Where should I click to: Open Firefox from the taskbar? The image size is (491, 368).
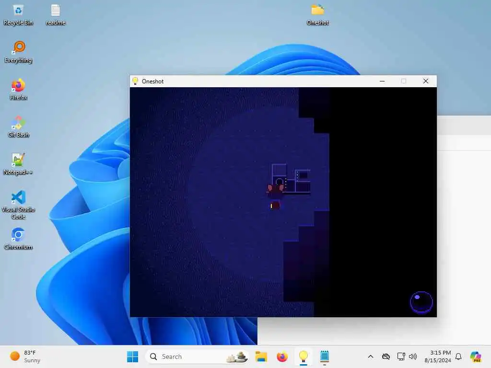(x=282, y=356)
